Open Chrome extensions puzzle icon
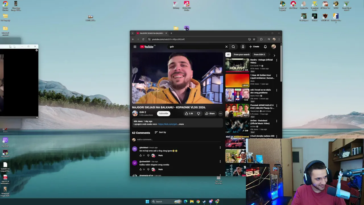The image size is (364, 205). [261, 39]
